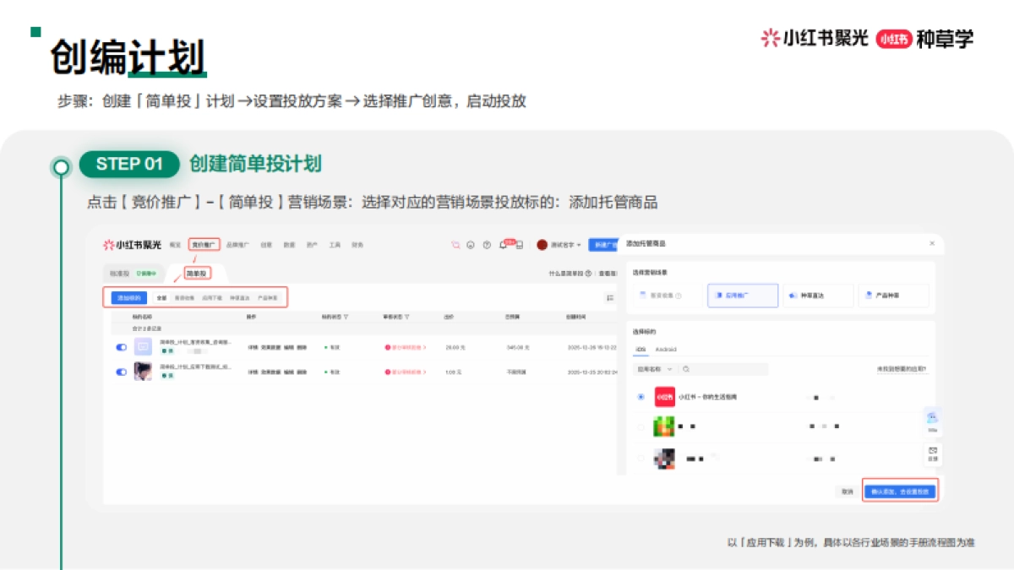The height and width of the screenshot is (570, 1014).
Task: Click the red marketing promo icon in top bar
Action: (455, 244)
